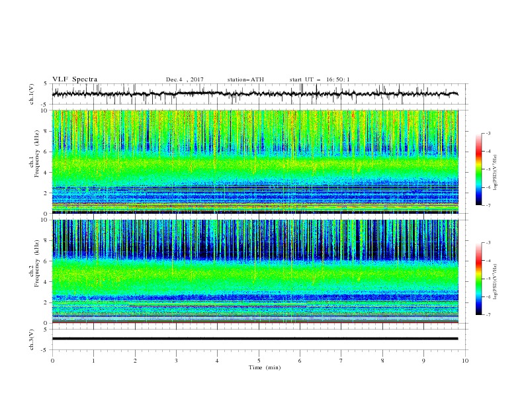This screenshot has width=524, height=405.
Task: Click the "5" tick label of ch.1(V) axis
Action: (46, 84)
